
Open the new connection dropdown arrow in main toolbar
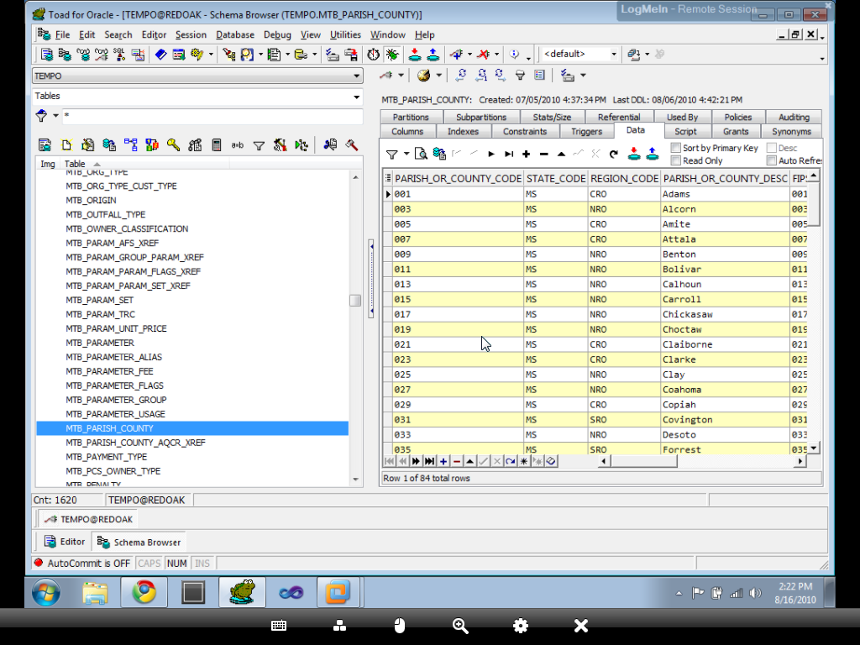[469, 55]
